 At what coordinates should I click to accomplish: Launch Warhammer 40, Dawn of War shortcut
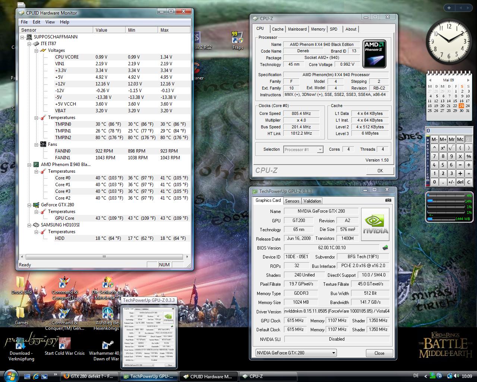tap(106, 349)
